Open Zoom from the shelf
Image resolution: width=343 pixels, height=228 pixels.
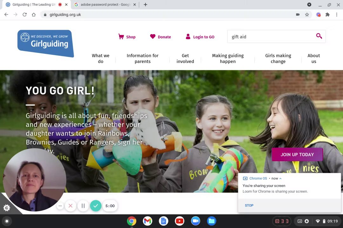(x=196, y=221)
